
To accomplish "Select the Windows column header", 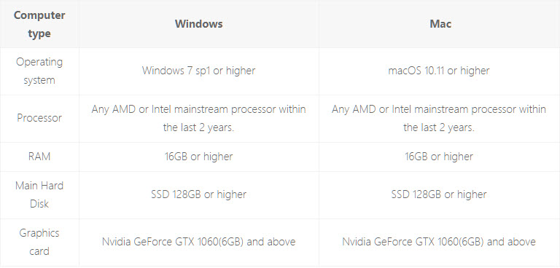I will pyautogui.click(x=198, y=24).
